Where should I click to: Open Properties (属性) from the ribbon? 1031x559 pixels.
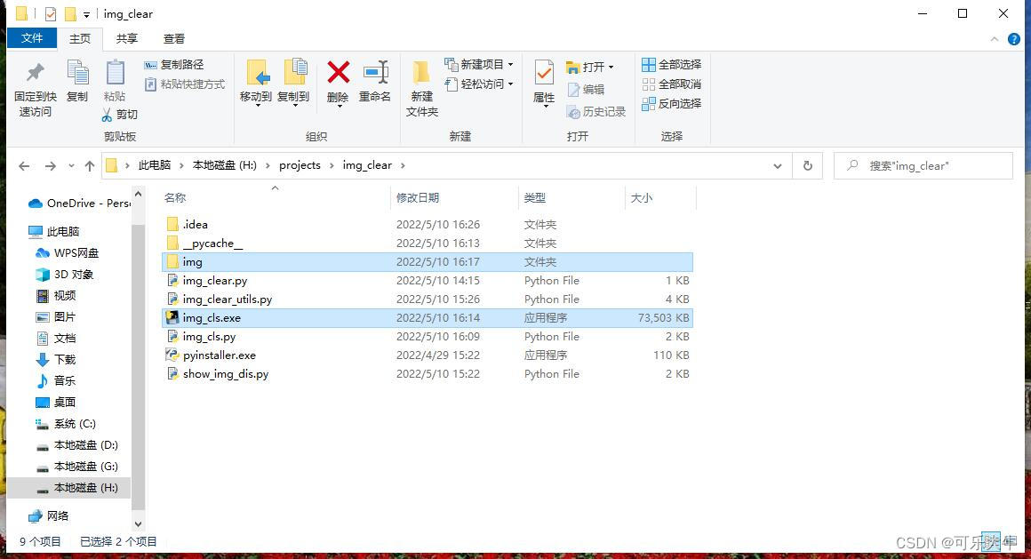click(x=544, y=75)
